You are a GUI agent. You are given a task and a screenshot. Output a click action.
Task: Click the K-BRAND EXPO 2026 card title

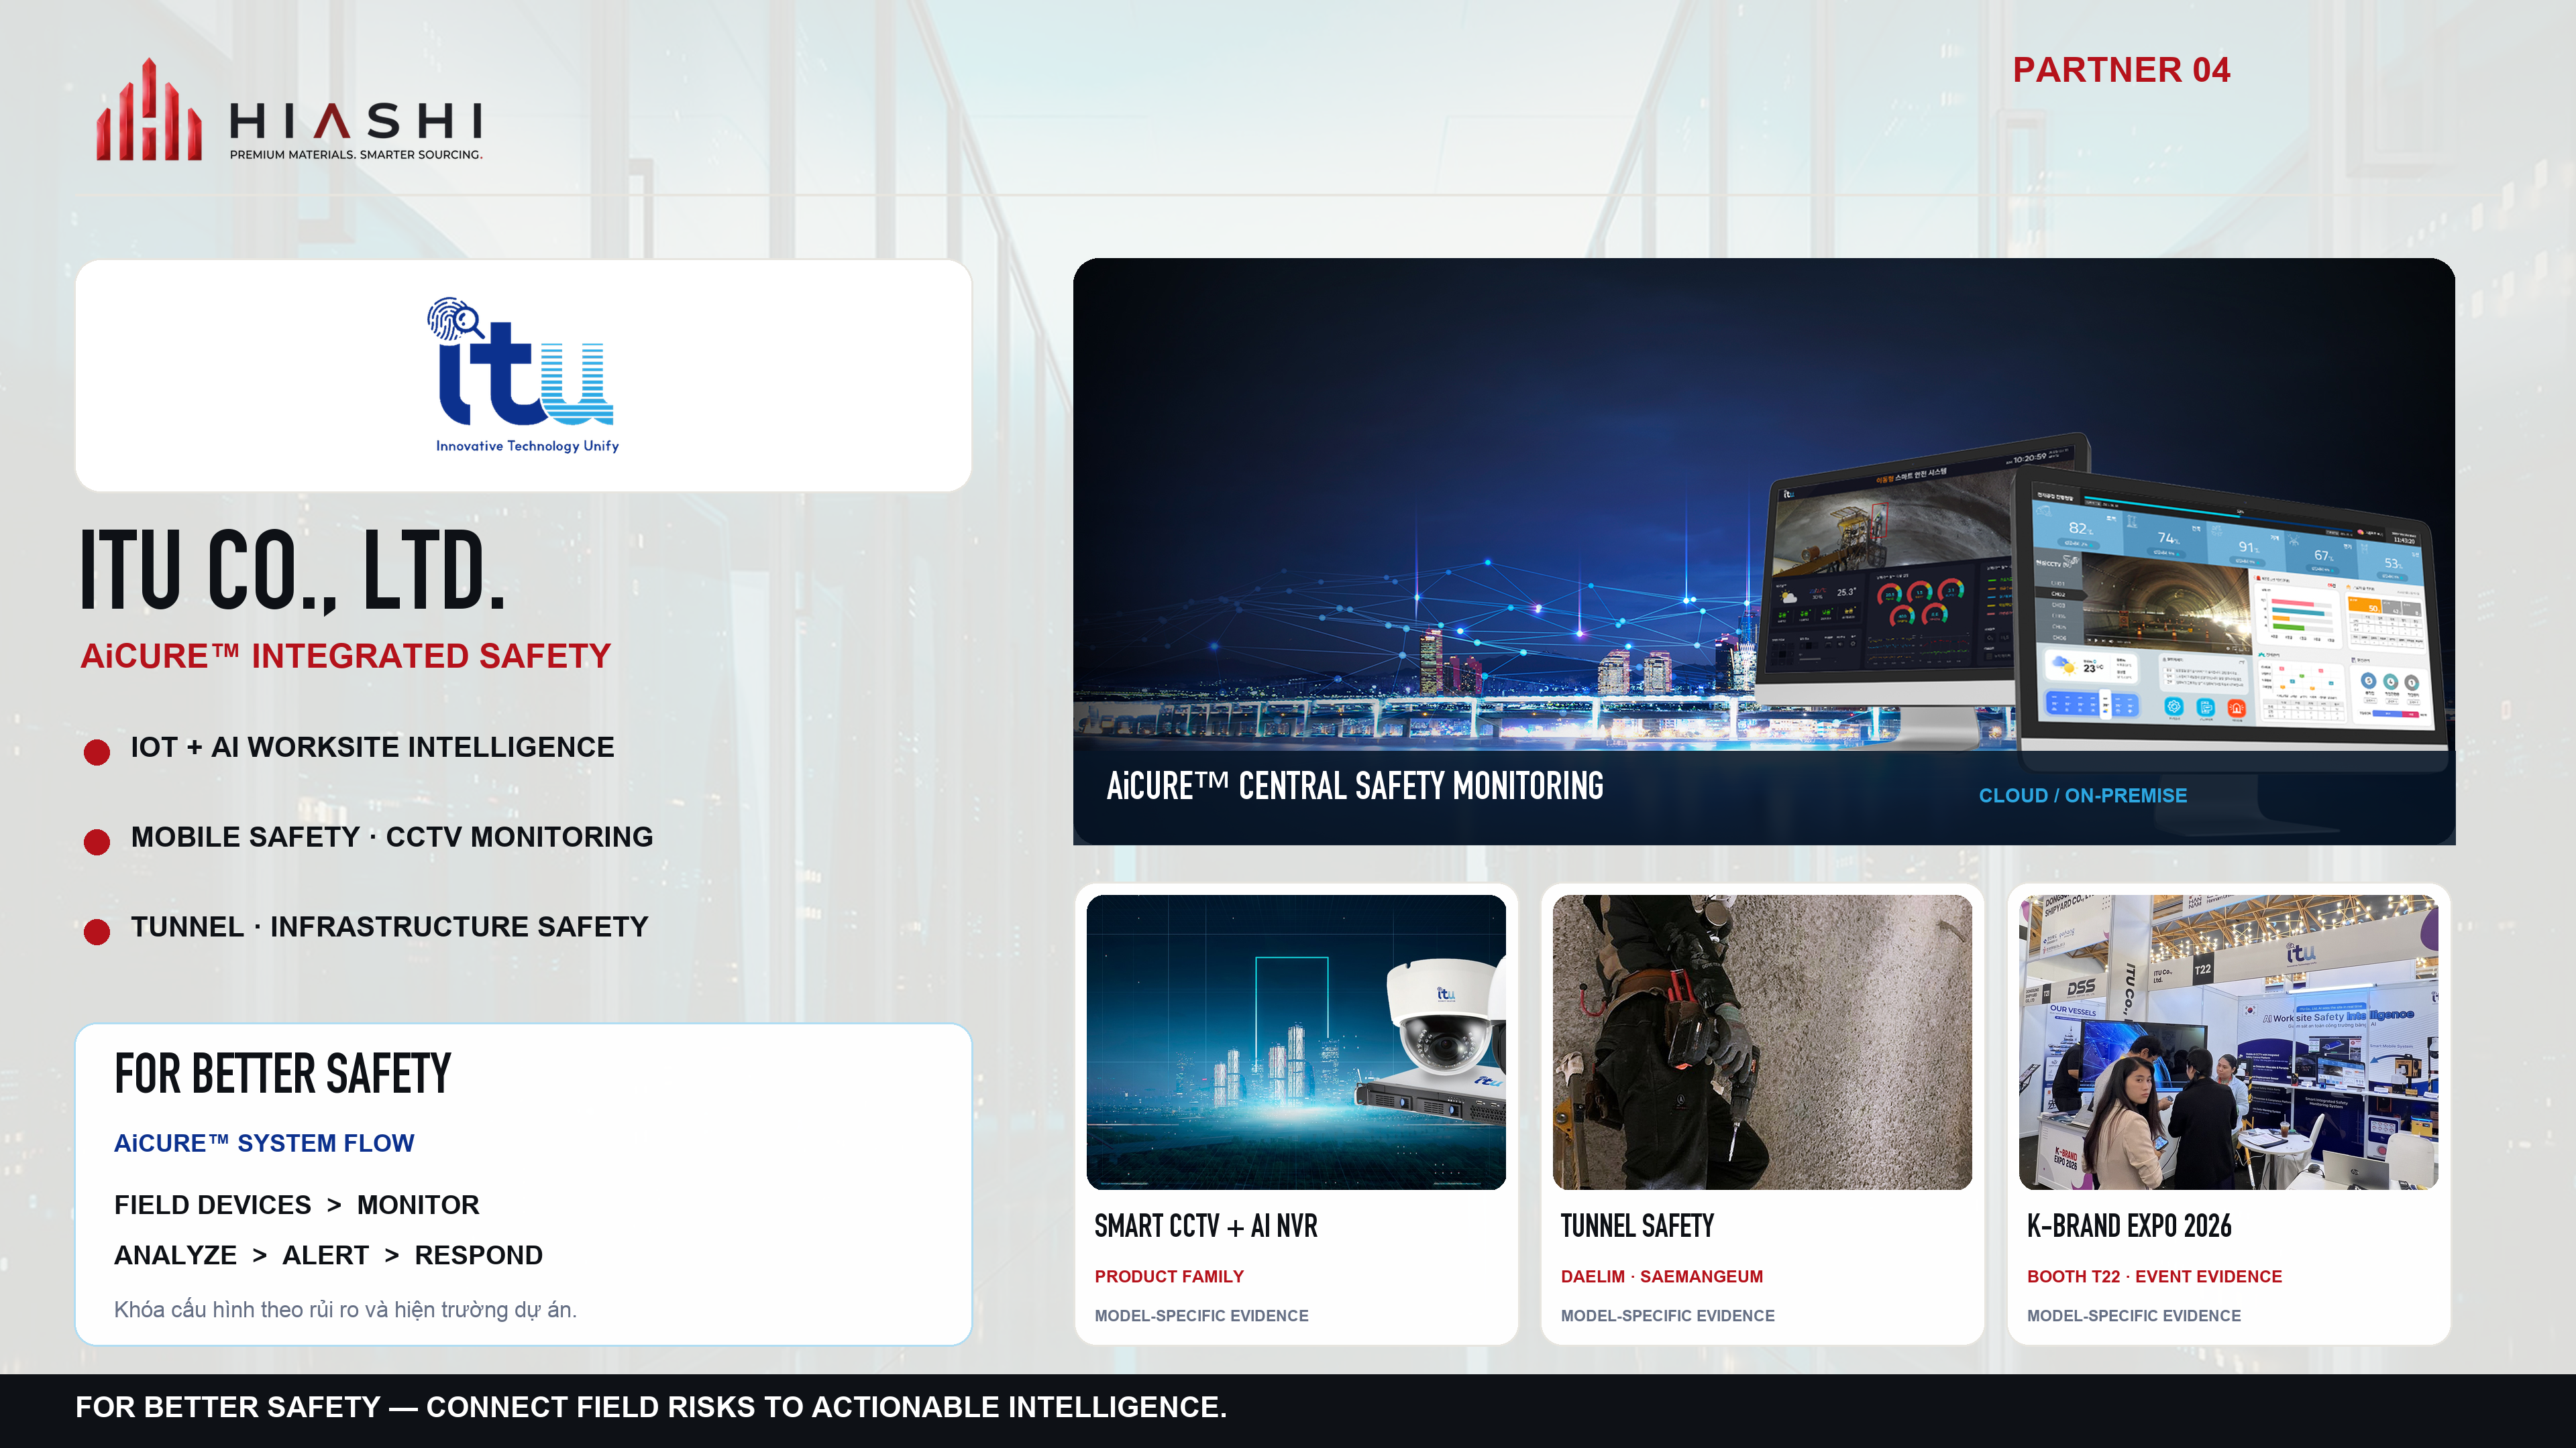click(2129, 1226)
